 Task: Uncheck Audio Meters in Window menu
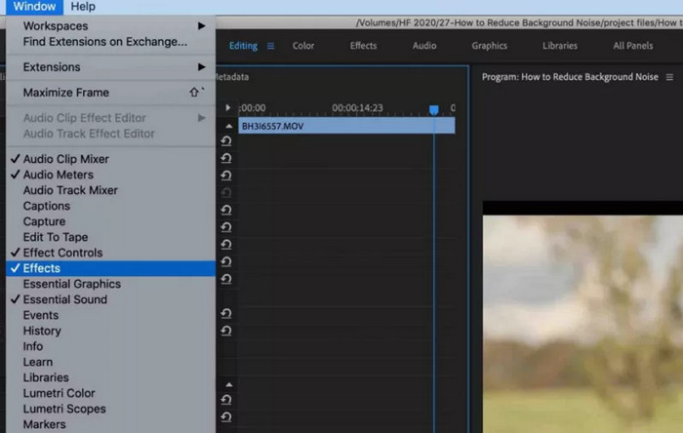click(59, 175)
